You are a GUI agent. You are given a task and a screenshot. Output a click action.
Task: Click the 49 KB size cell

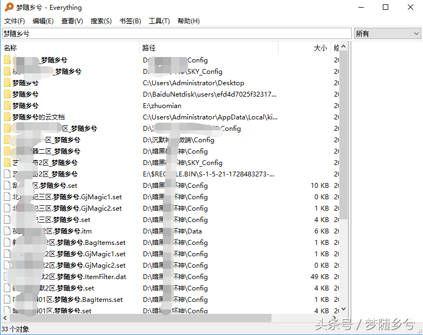pos(319,277)
